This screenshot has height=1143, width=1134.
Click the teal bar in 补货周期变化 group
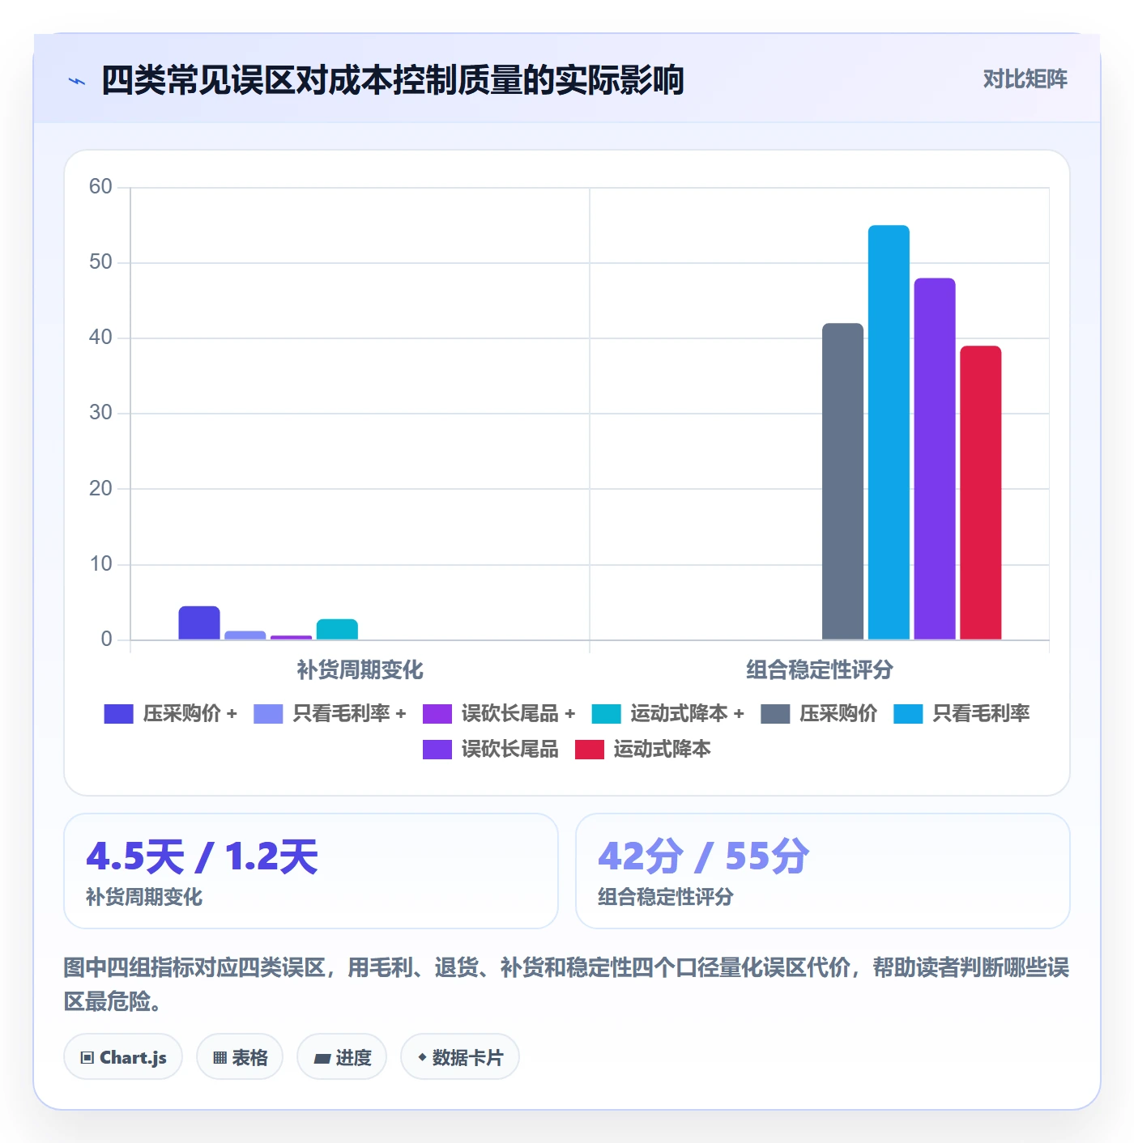pyautogui.click(x=337, y=629)
